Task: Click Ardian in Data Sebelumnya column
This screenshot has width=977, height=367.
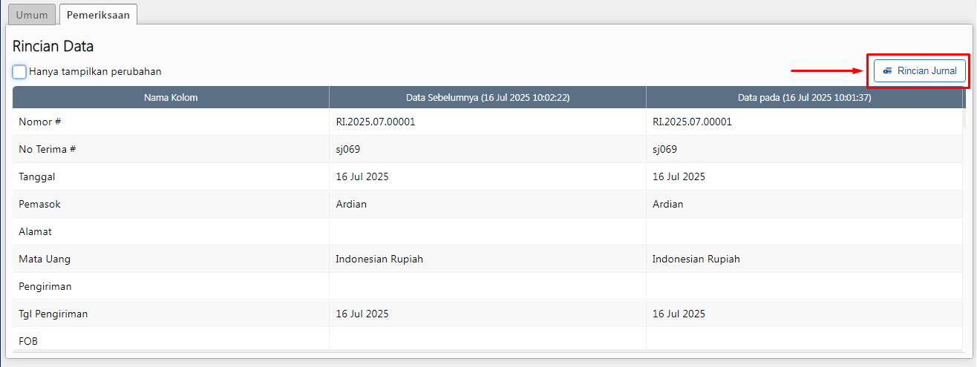Action: [x=351, y=204]
